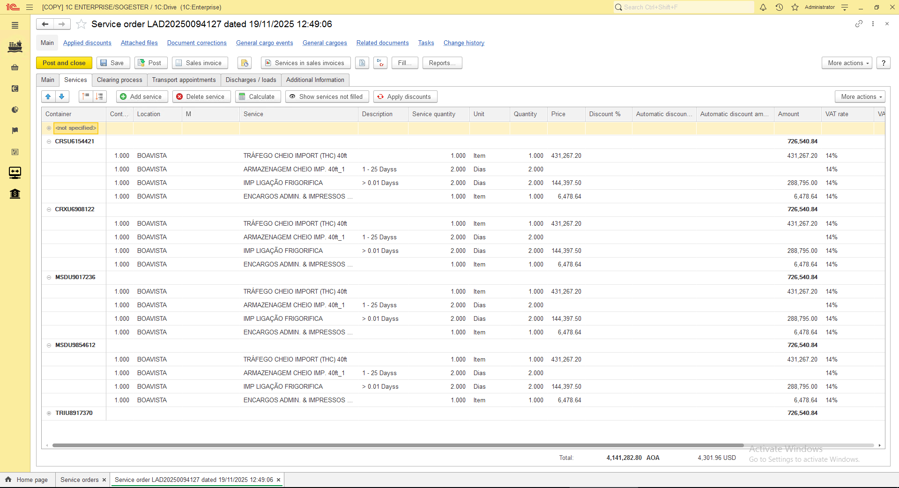
Task: Click the Sales invoice button
Action: 200,63
